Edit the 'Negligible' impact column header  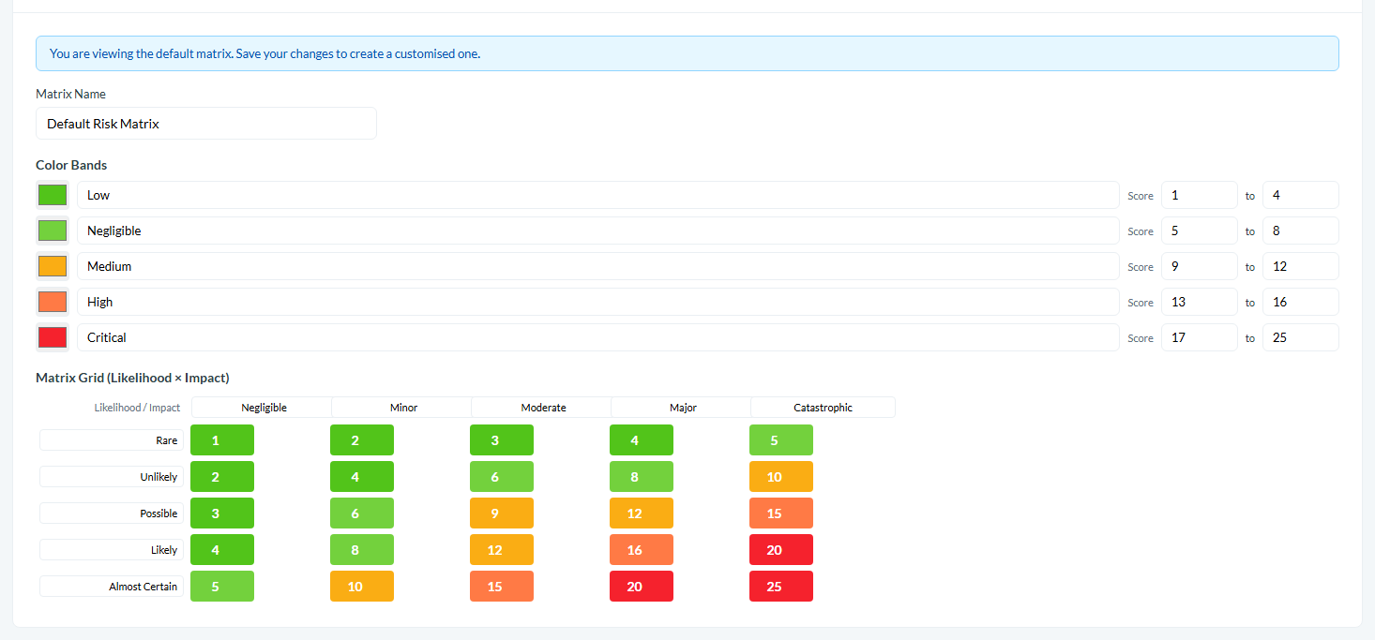263,408
